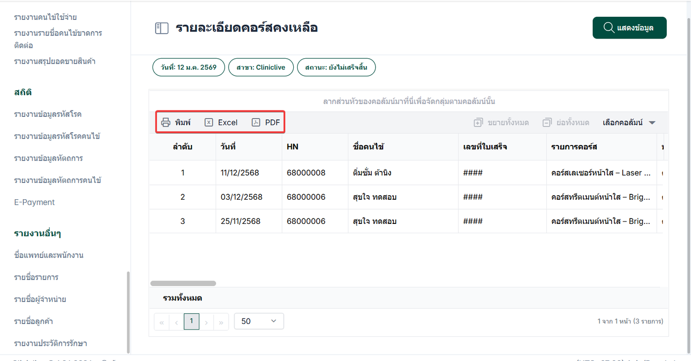Open รายงานคนไข้ใช้จ่าย report in sidebar
Viewport: 691px width, 361px height.
click(45, 17)
